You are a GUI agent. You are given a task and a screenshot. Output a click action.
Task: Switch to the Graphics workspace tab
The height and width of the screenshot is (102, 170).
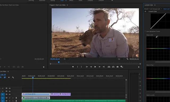90,1
